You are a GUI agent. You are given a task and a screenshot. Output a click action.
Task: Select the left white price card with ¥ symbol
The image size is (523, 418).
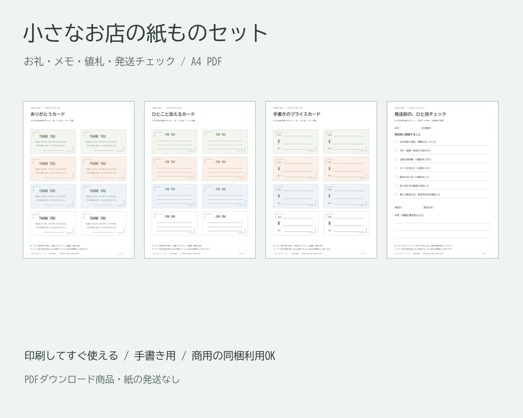point(296,224)
